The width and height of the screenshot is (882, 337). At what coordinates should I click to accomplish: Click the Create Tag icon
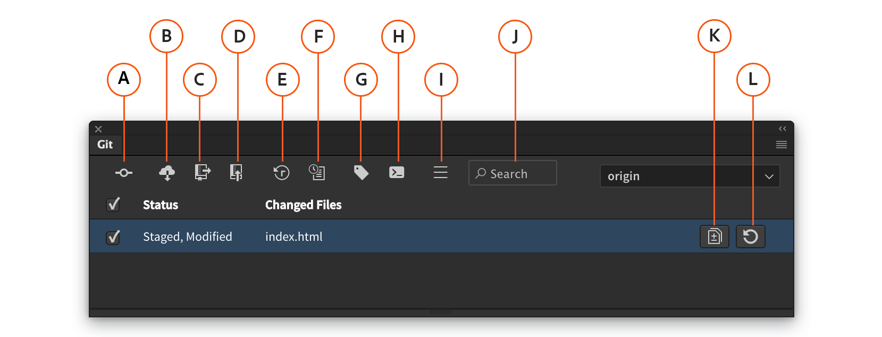point(361,172)
